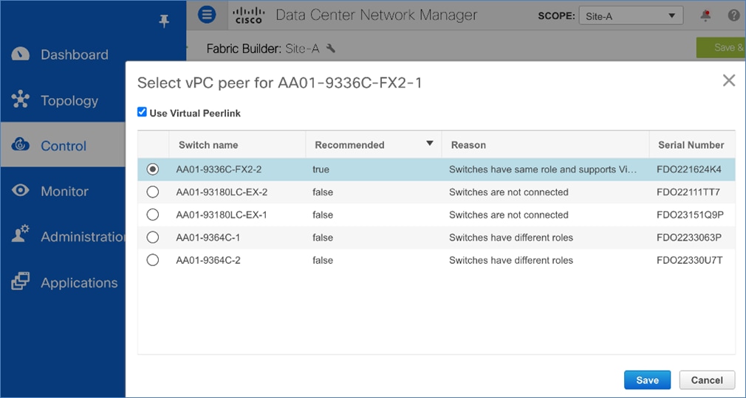This screenshot has height=398, width=746.
Task: Click the Administration user-gear icon
Action: (x=21, y=234)
